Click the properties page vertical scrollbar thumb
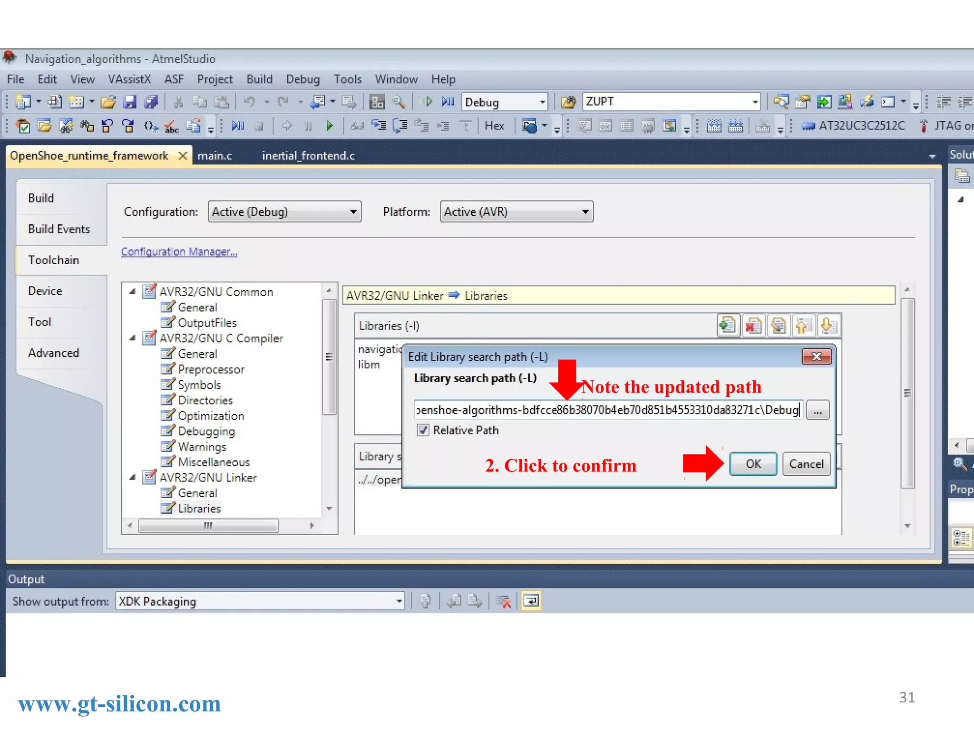The height and width of the screenshot is (730, 974). point(907,393)
